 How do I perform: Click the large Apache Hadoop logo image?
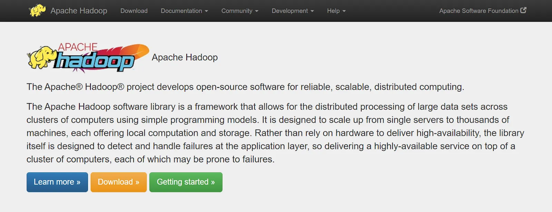pos(88,58)
